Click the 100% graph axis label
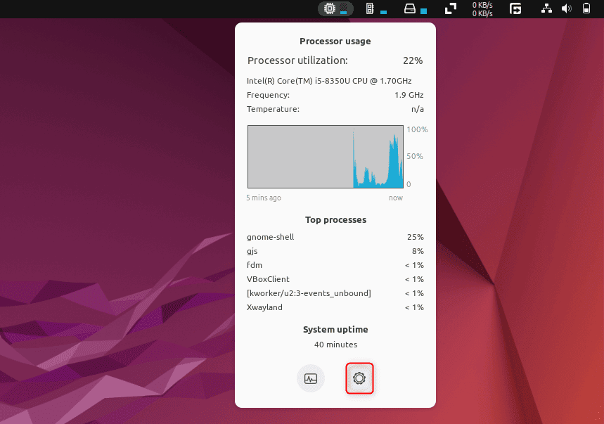The height and width of the screenshot is (424, 604). point(417,129)
